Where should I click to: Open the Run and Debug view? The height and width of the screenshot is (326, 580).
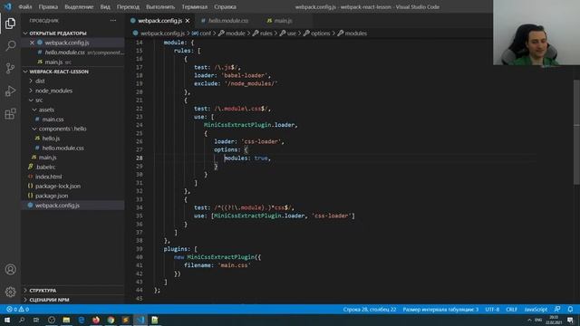pyautogui.click(x=10, y=91)
